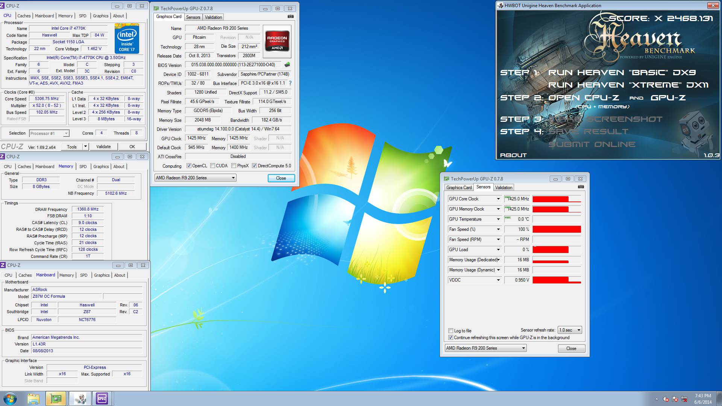Open the GPU Load sensor dropdown
Image resolution: width=722 pixels, height=406 pixels.
(x=498, y=250)
